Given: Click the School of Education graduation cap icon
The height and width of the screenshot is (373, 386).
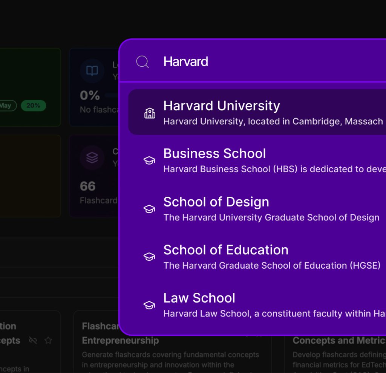Looking at the screenshot, I should point(149,257).
